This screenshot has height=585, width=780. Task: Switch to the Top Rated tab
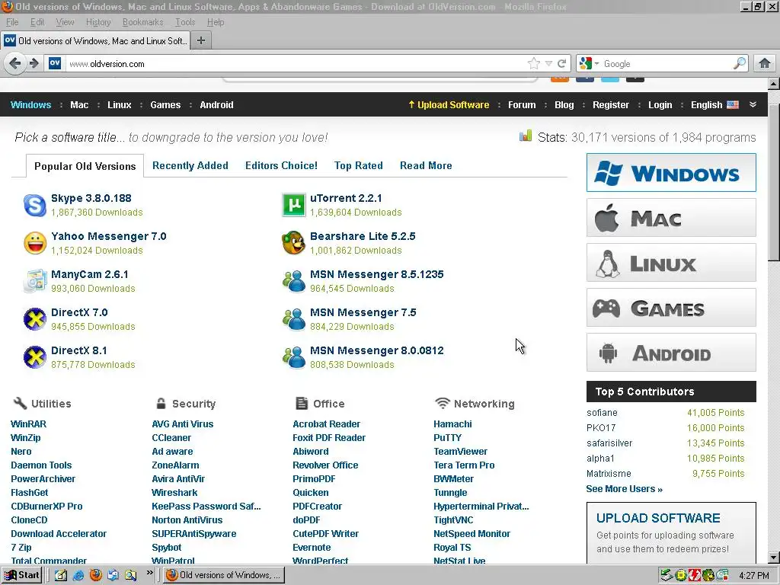pos(358,165)
